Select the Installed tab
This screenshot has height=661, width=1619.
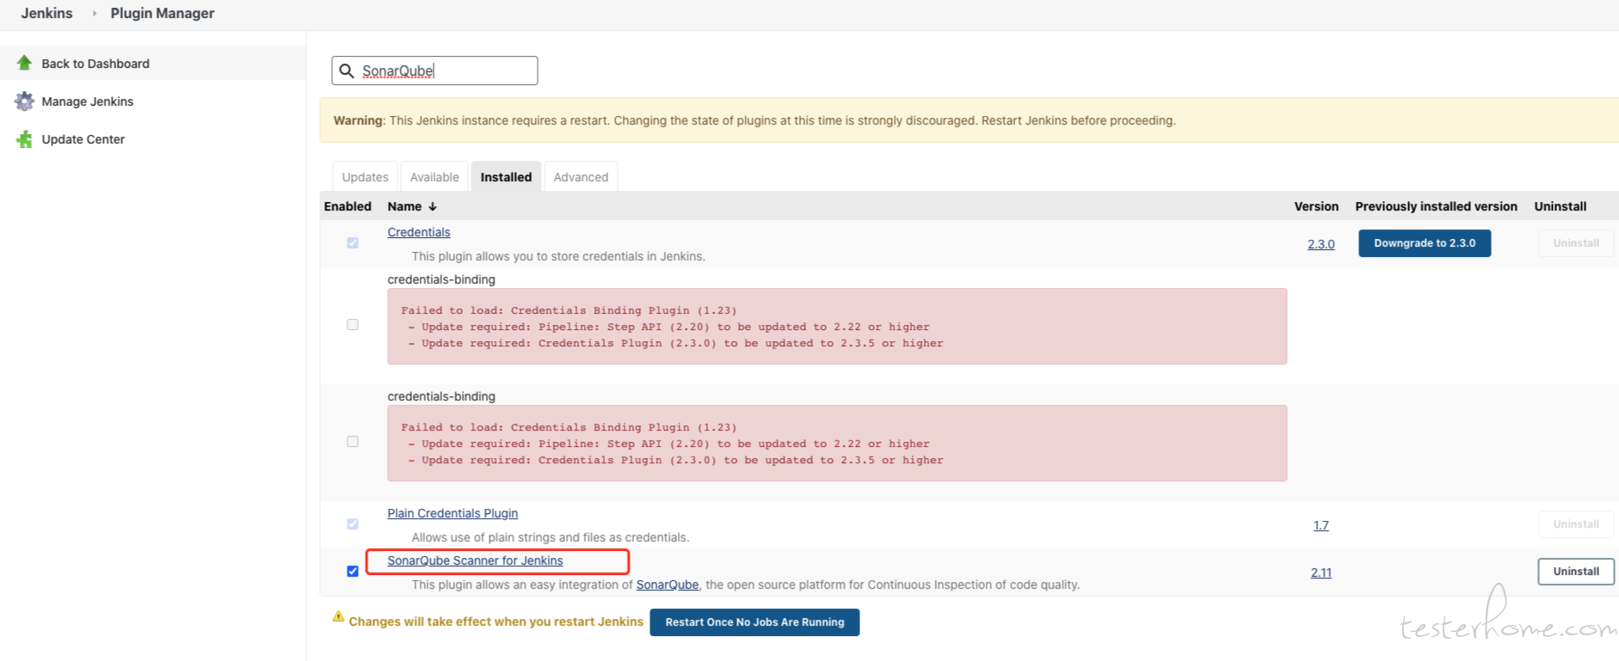[506, 177]
